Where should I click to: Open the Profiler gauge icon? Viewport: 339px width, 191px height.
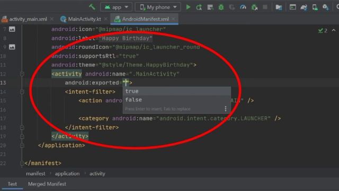(x=243, y=7)
